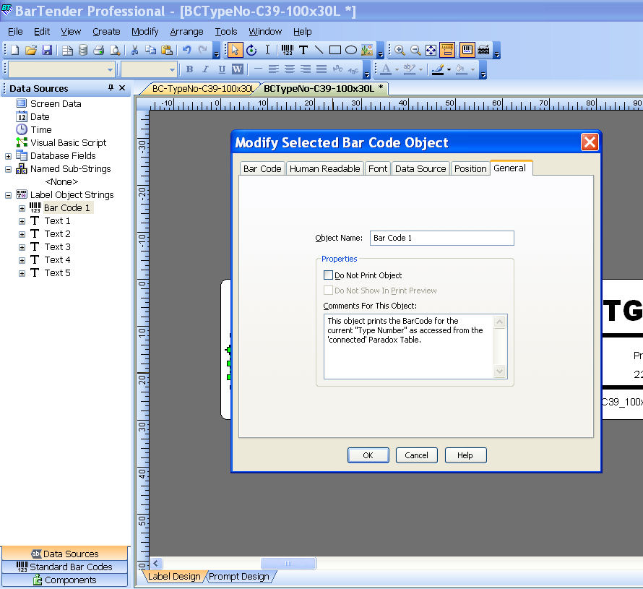Viewport: 643px width, 589px height.
Task: Select the Rectangle drawing tool
Action: coord(335,50)
